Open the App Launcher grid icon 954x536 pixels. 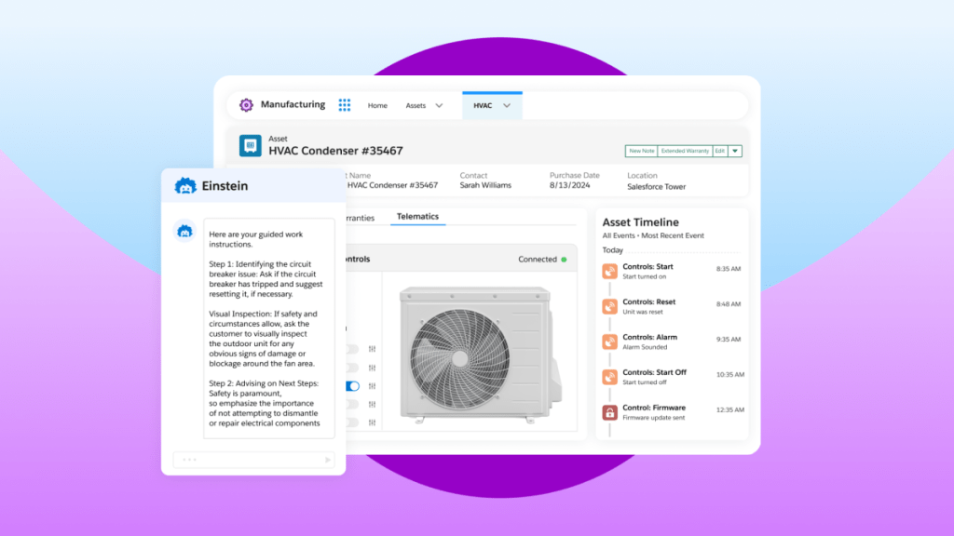pyautogui.click(x=344, y=104)
